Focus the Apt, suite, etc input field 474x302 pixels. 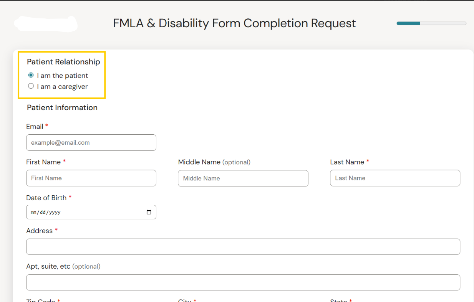(x=243, y=282)
